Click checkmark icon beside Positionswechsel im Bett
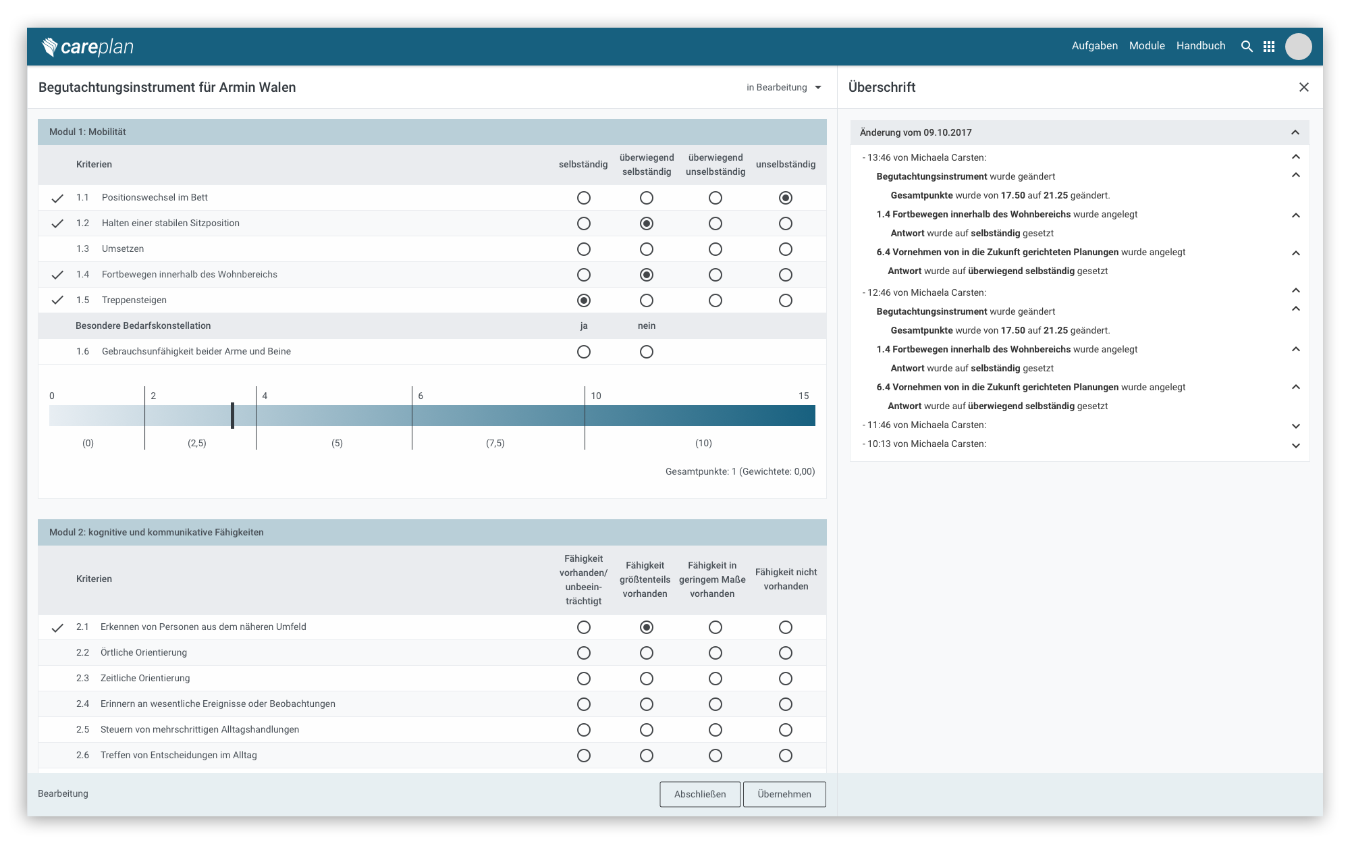The width and height of the screenshot is (1350, 844). point(57,198)
